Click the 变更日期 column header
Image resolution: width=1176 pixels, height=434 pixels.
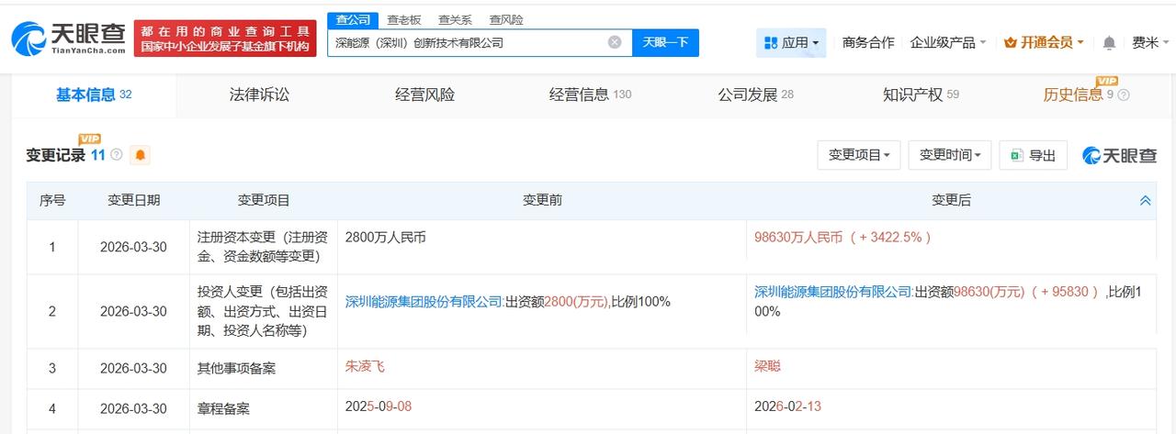[133, 200]
